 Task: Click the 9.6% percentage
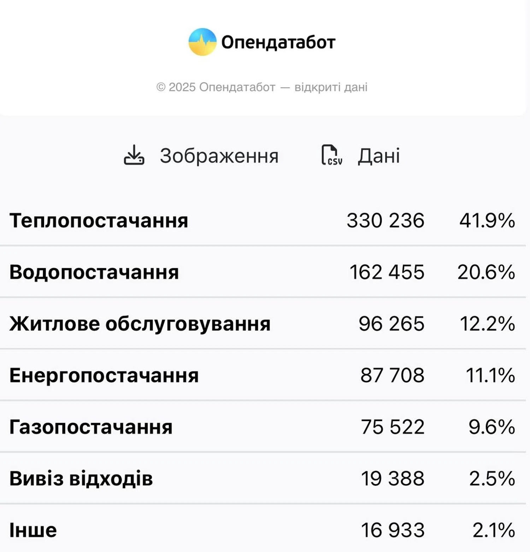[491, 427]
